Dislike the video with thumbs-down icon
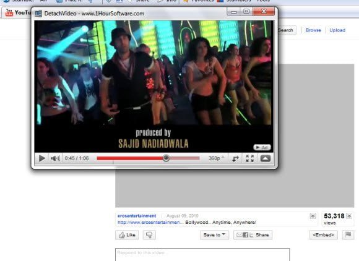The image size is (359, 261). point(149,235)
